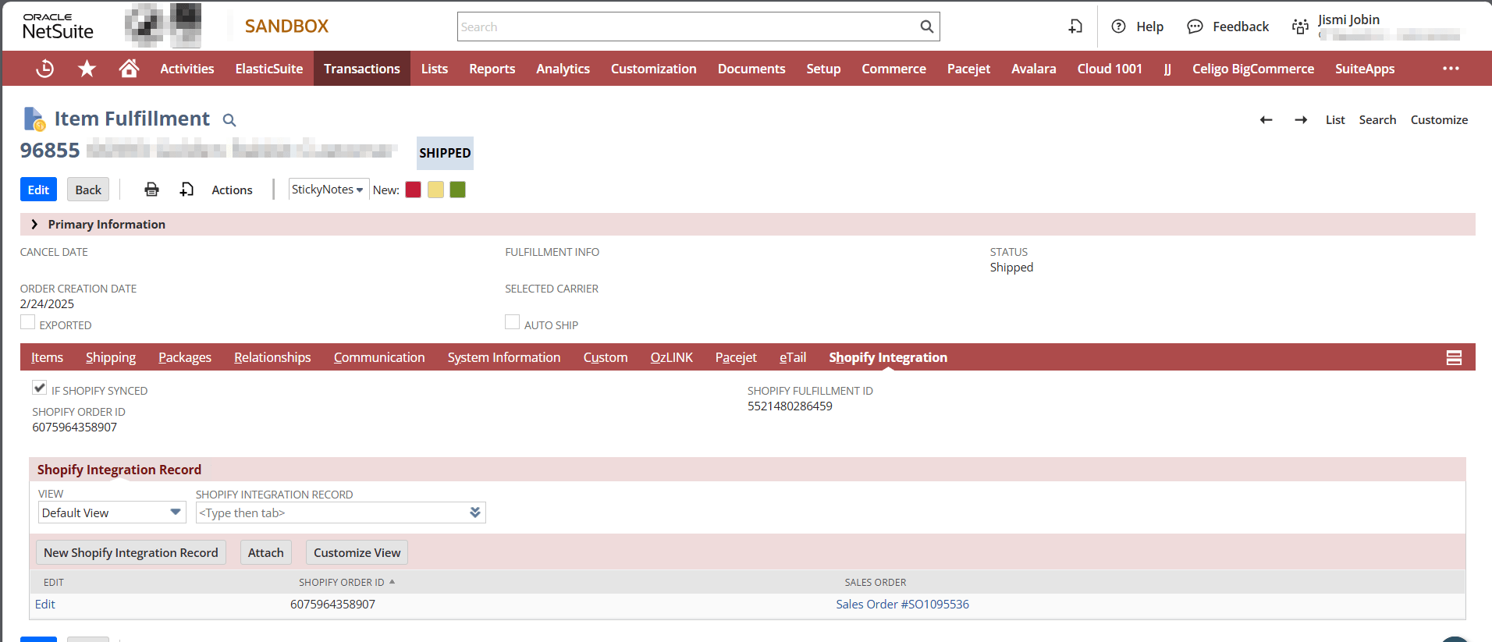Open the Search link near Customize
1492x642 pixels.
1377,119
